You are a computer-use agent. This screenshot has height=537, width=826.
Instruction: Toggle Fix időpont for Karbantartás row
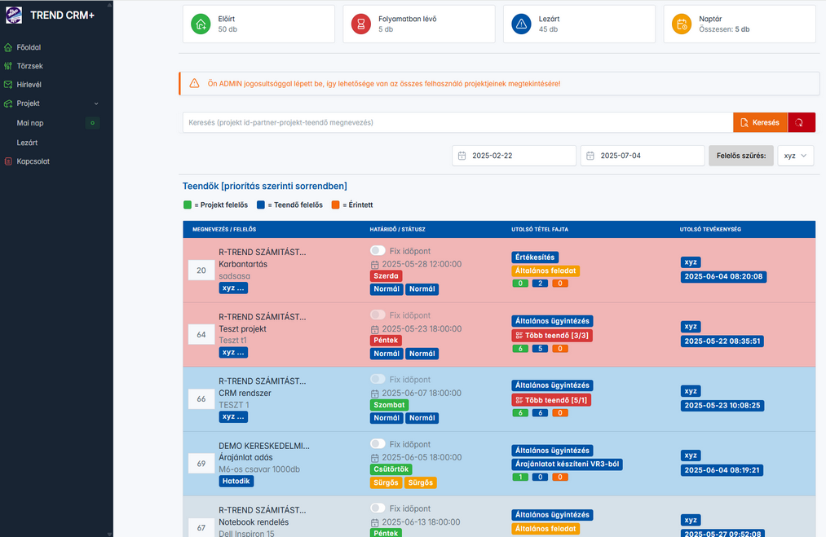[x=378, y=251]
